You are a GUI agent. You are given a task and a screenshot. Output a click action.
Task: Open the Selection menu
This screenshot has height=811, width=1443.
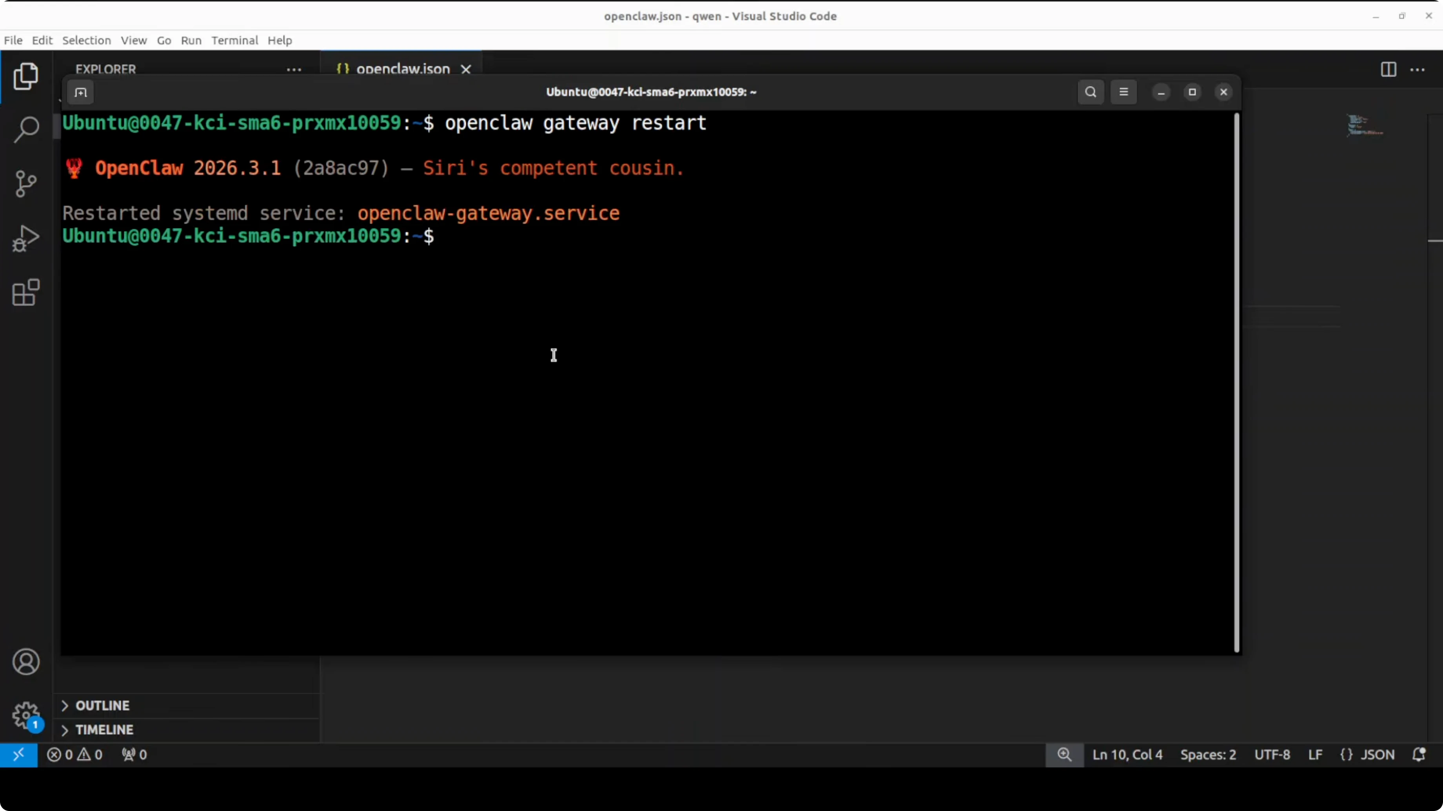(86, 40)
